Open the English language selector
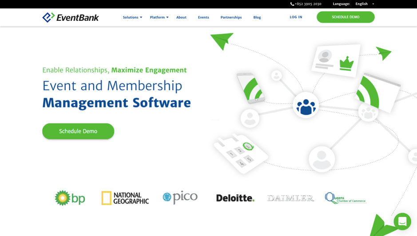This screenshot has height=236, width=417. (x=365, y=4)
